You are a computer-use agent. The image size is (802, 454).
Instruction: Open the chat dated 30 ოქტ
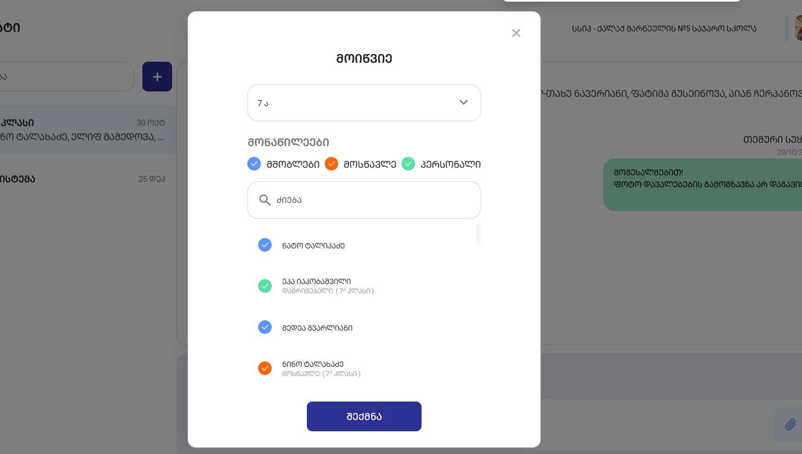[x=87, y=129]
